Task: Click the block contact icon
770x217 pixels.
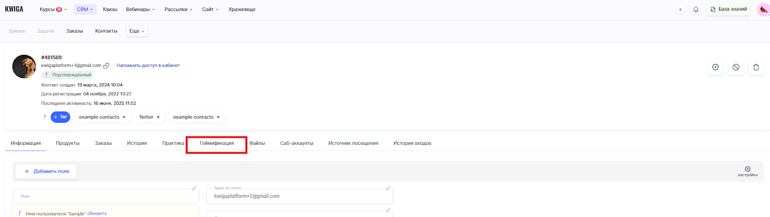Action: [x=736, y=67]
